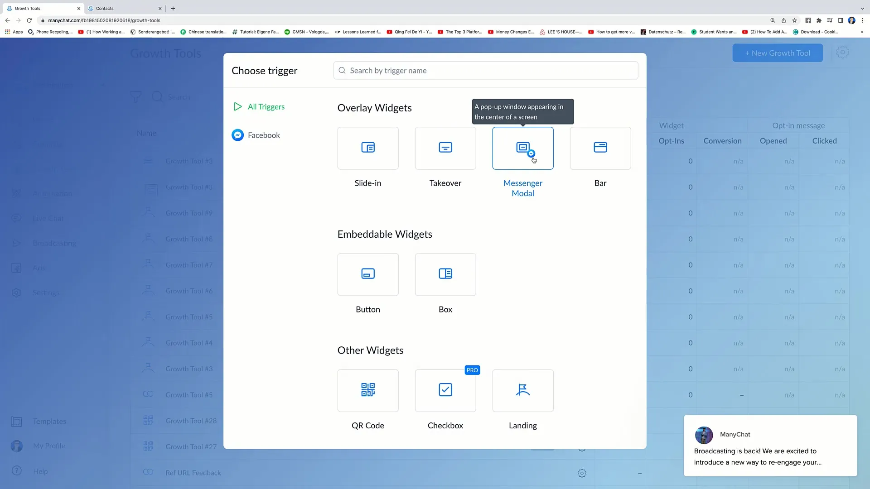
Task: Choose the Box embeddable widget
Action: pos(445,274)
